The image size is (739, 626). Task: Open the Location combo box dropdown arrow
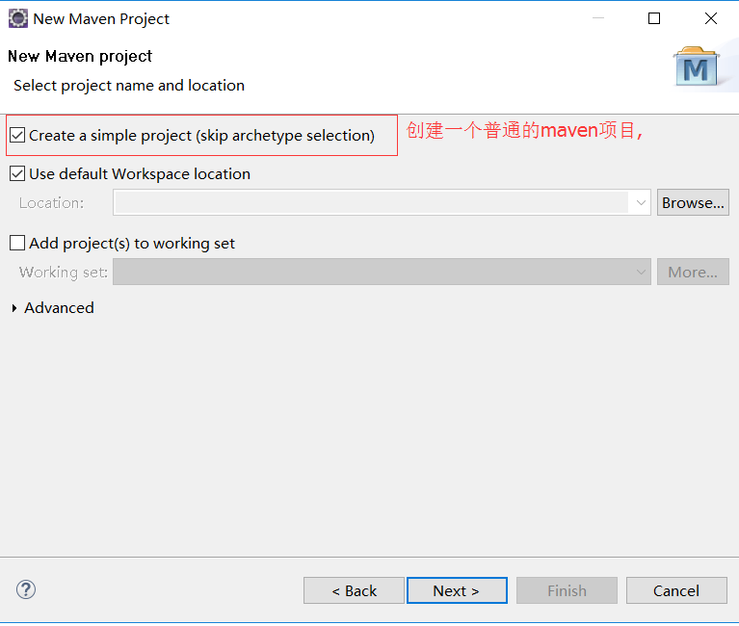coord(641,203)
